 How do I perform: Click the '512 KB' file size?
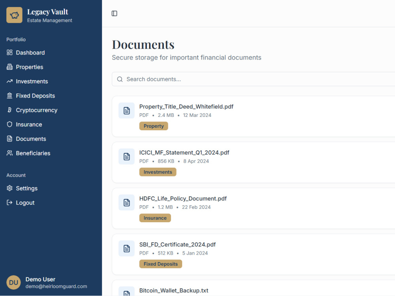click(166, 253)
